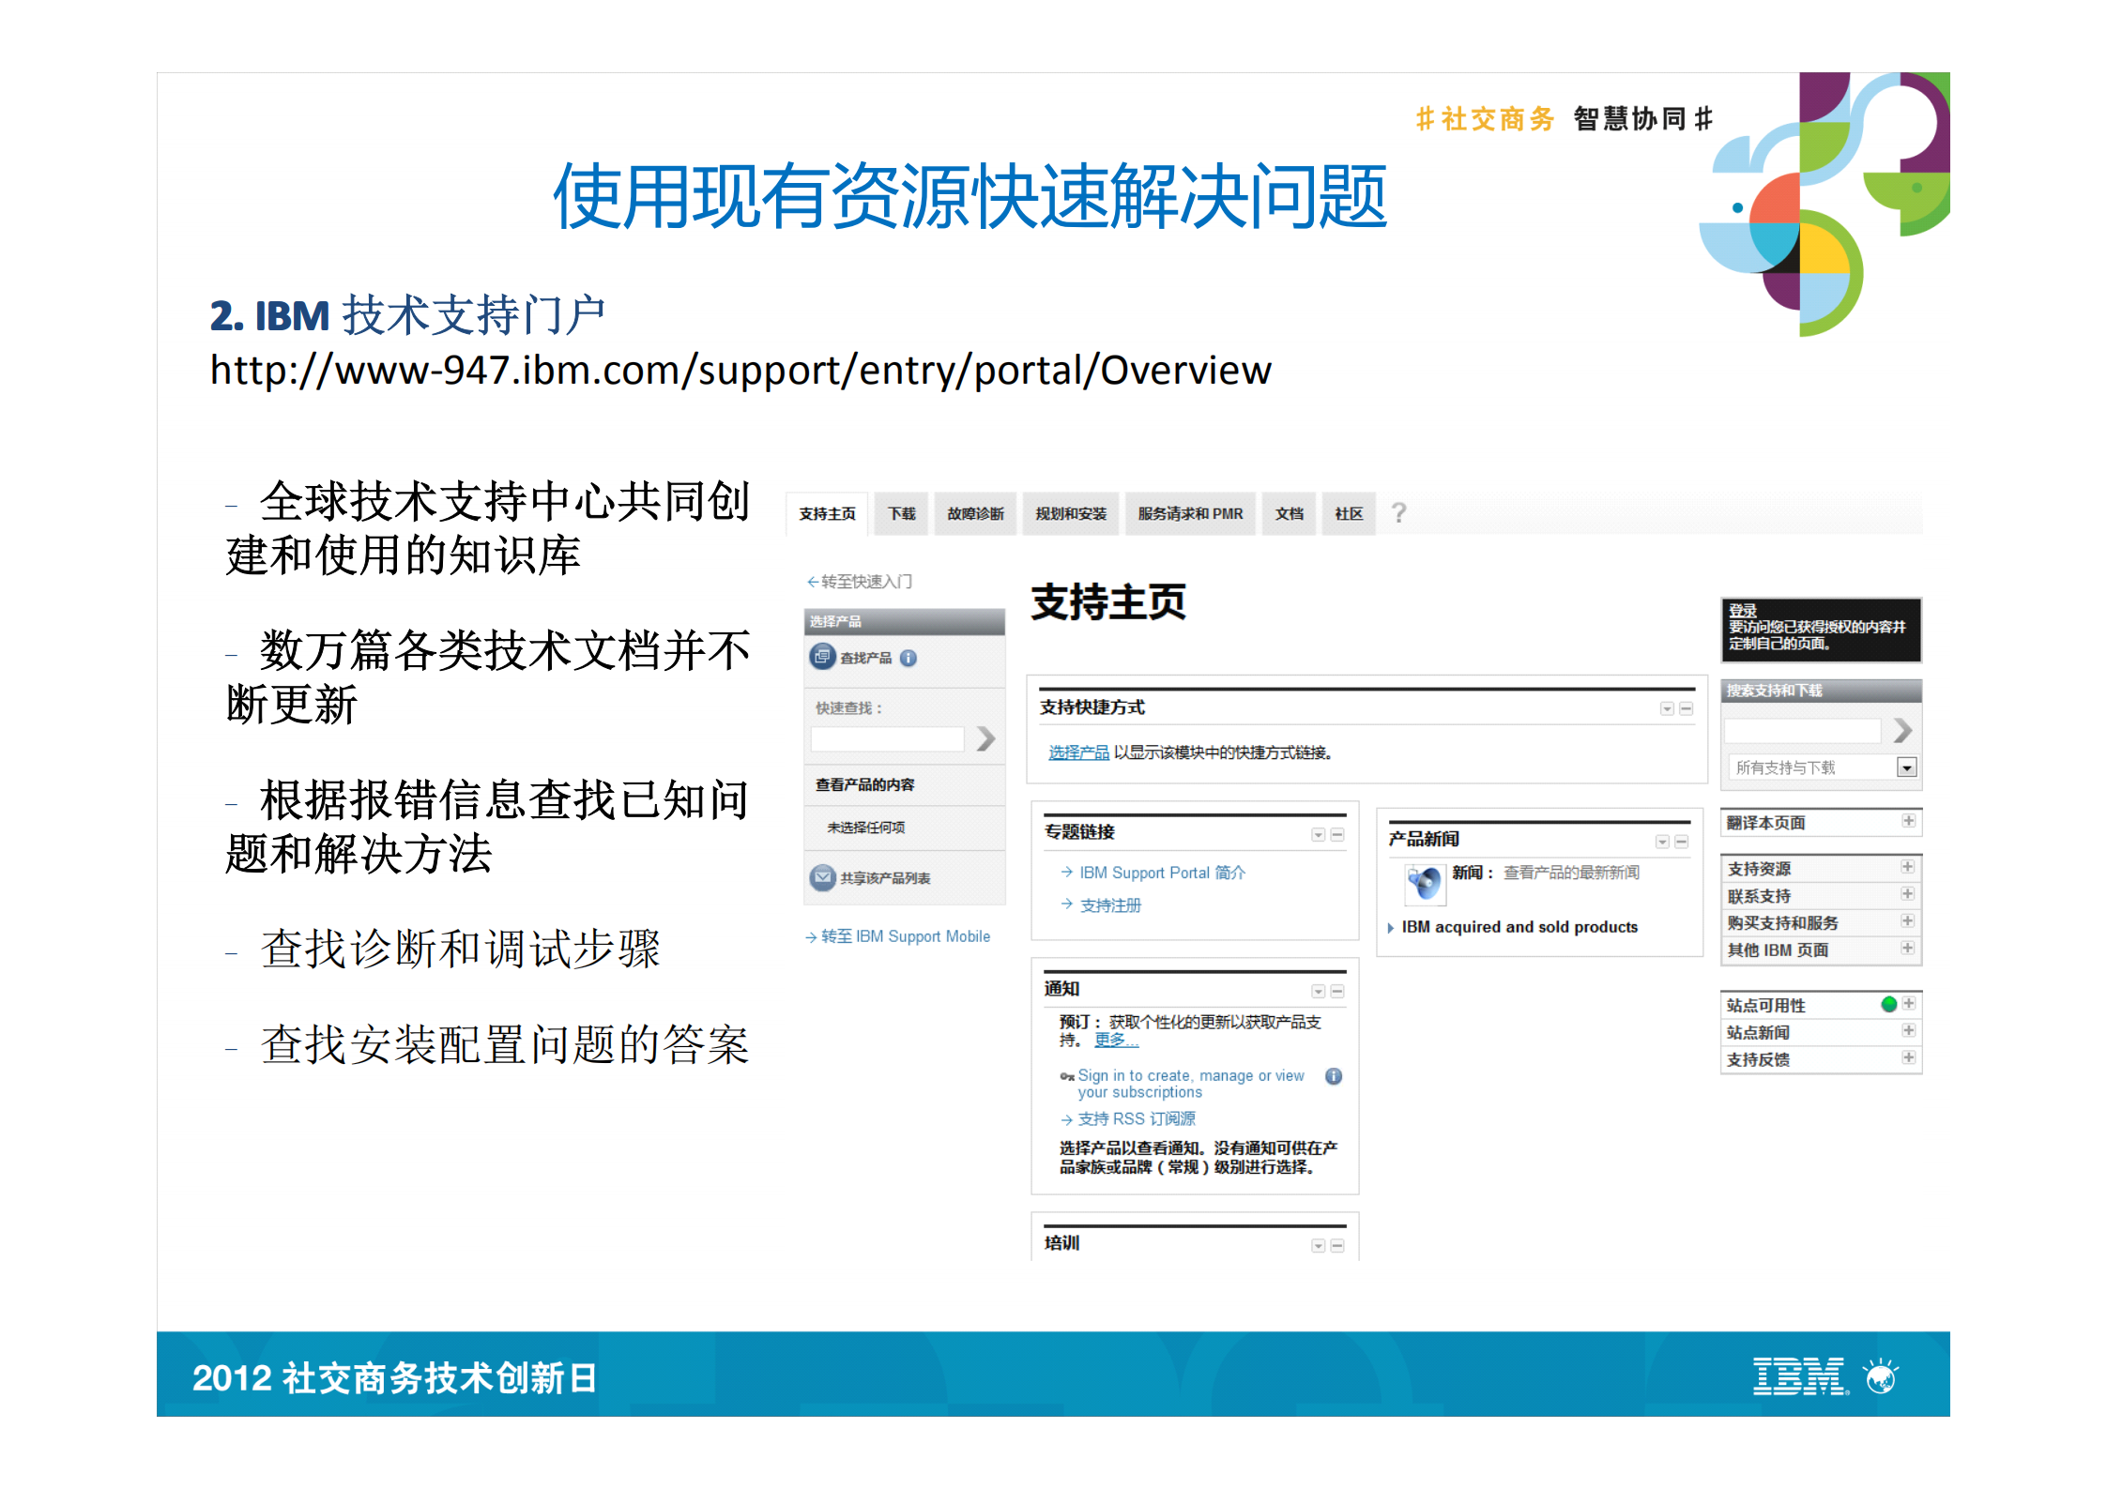Click the green 站点可用性 status indicator
The height and width of the screenshot is (1489, 2107).
1889,1005
